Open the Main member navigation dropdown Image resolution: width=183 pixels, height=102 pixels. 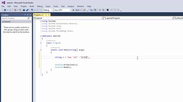coord(178,18)
